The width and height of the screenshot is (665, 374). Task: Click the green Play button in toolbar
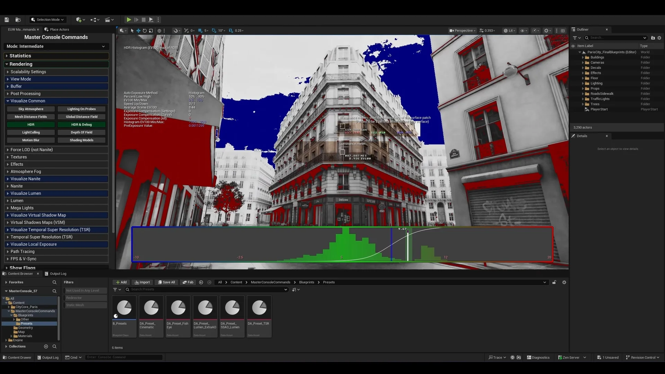pyautogui.click(x=128, y=20)
